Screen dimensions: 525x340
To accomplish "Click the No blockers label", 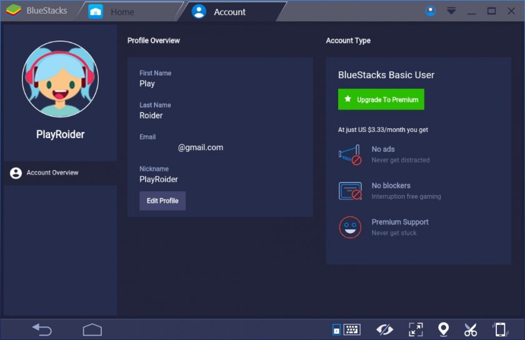I will [391, 186].
